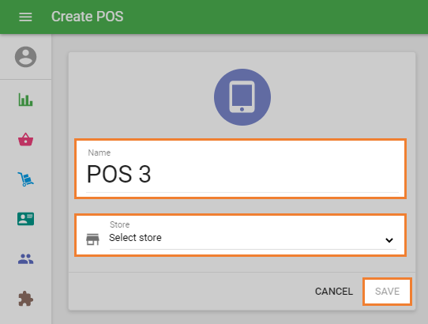Open inventory hand truck icon

(25, 179)
